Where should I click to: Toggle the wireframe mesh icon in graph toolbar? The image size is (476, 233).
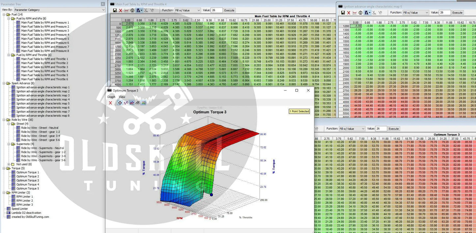point(137,103)
